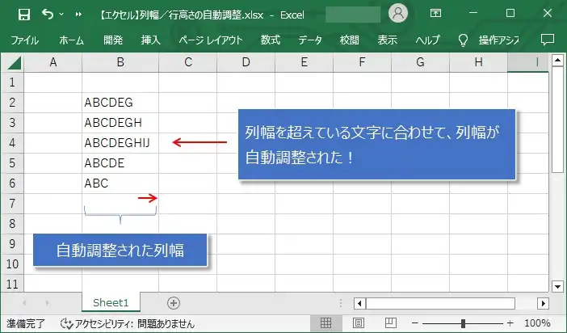Viewport: 567px width, 333px height.
Task: Add a new sheet with plus button
Action: pyautogui.click(x=174, y=303)
